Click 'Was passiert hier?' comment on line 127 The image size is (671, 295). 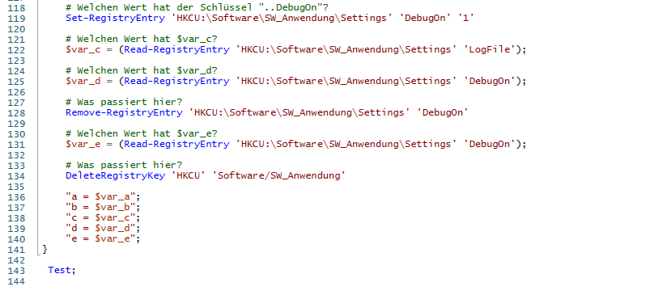124,102
